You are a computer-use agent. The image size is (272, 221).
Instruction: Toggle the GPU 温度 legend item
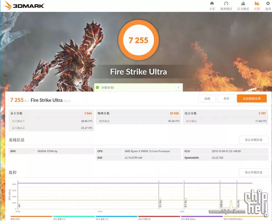[117, 218]
